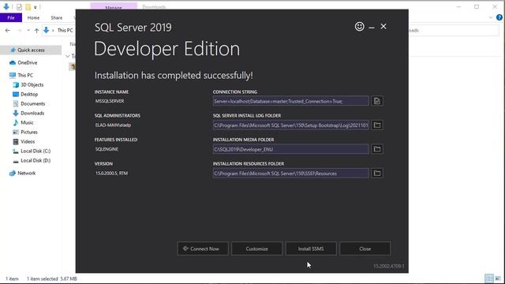Image resolution: width=505 pixels, height=284 pixels.
Task: Open Downloads in Explorer sidebar
Action: pyautogui.click(x=32, y=113)
